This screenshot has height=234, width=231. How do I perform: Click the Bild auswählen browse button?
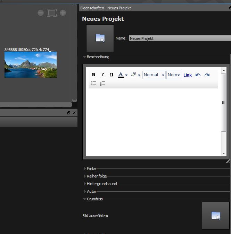tap(216, 216)
